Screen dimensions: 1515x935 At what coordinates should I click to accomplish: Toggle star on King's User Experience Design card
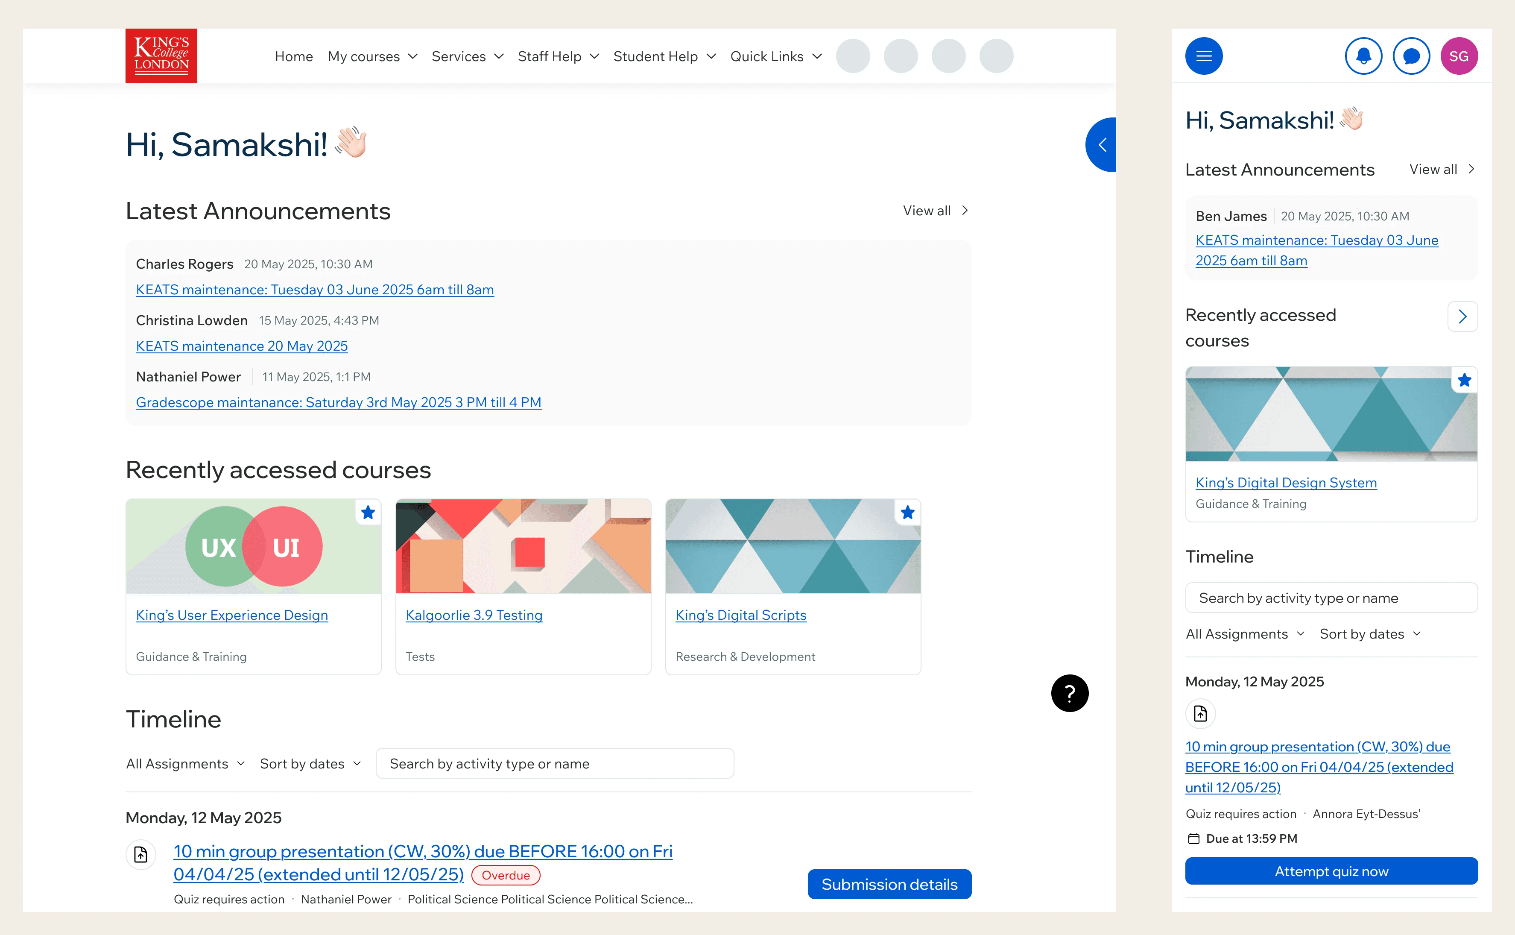tap(368, 513)
